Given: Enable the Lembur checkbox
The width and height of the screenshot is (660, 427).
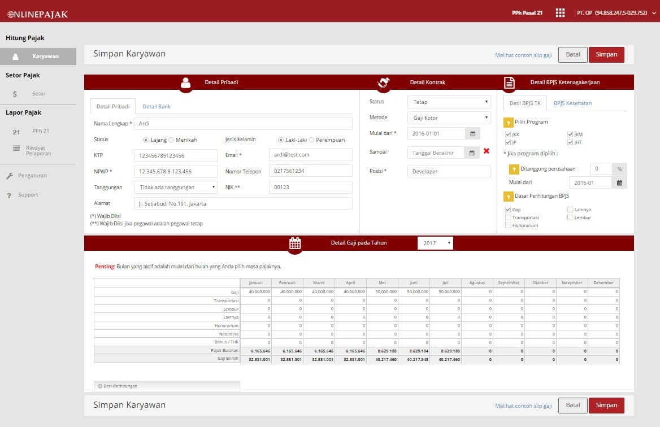Looking at the screenshot, I should pos(570,217).
